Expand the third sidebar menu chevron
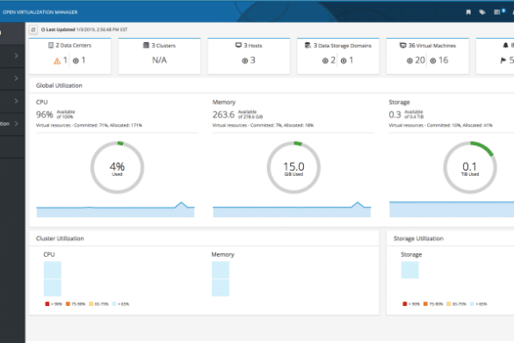 pyautogui.click(x=16, y=101)
